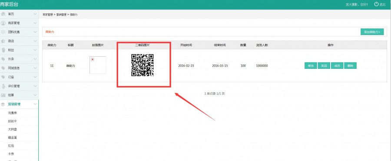
Task: Click the broken cover image thumbnail
Action: tap(98, 65)
